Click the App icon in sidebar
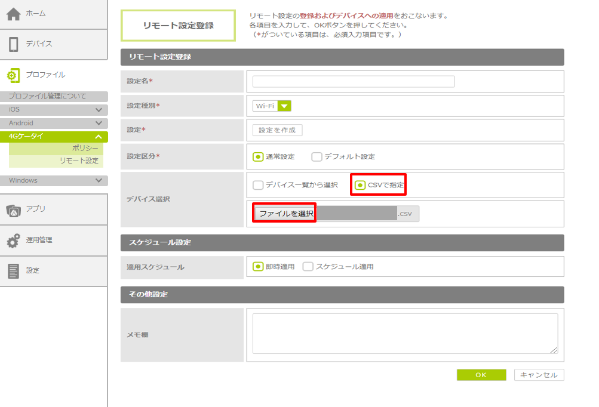Image resolution: width=599 pixels, height=407 pixels. pos(13,209)
